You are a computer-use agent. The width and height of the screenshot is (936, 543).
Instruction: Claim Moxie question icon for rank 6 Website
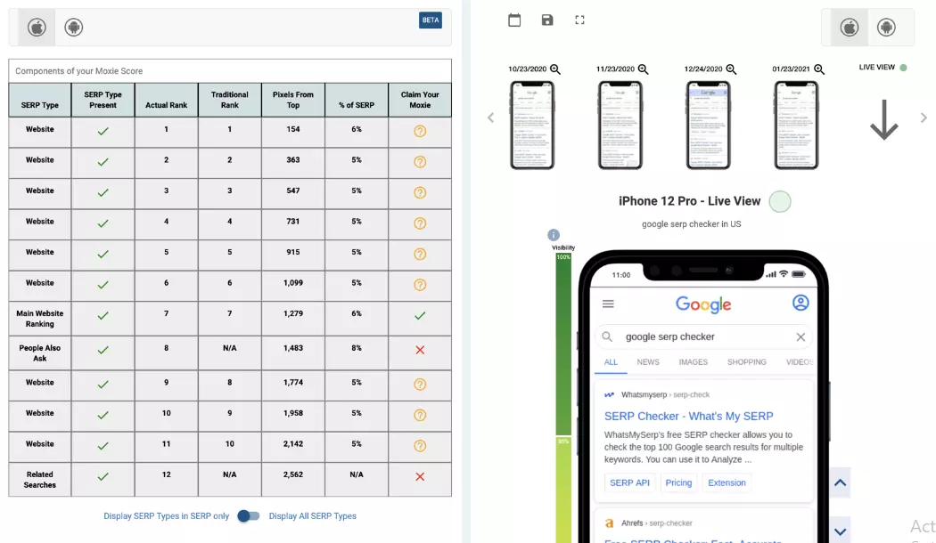coord(420,285)
